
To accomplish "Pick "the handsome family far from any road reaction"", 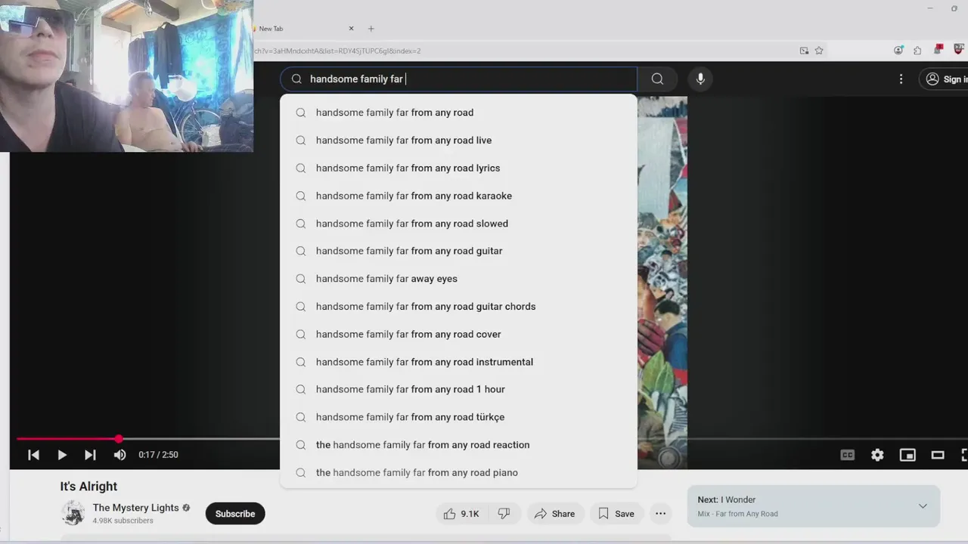I will 458,445.
